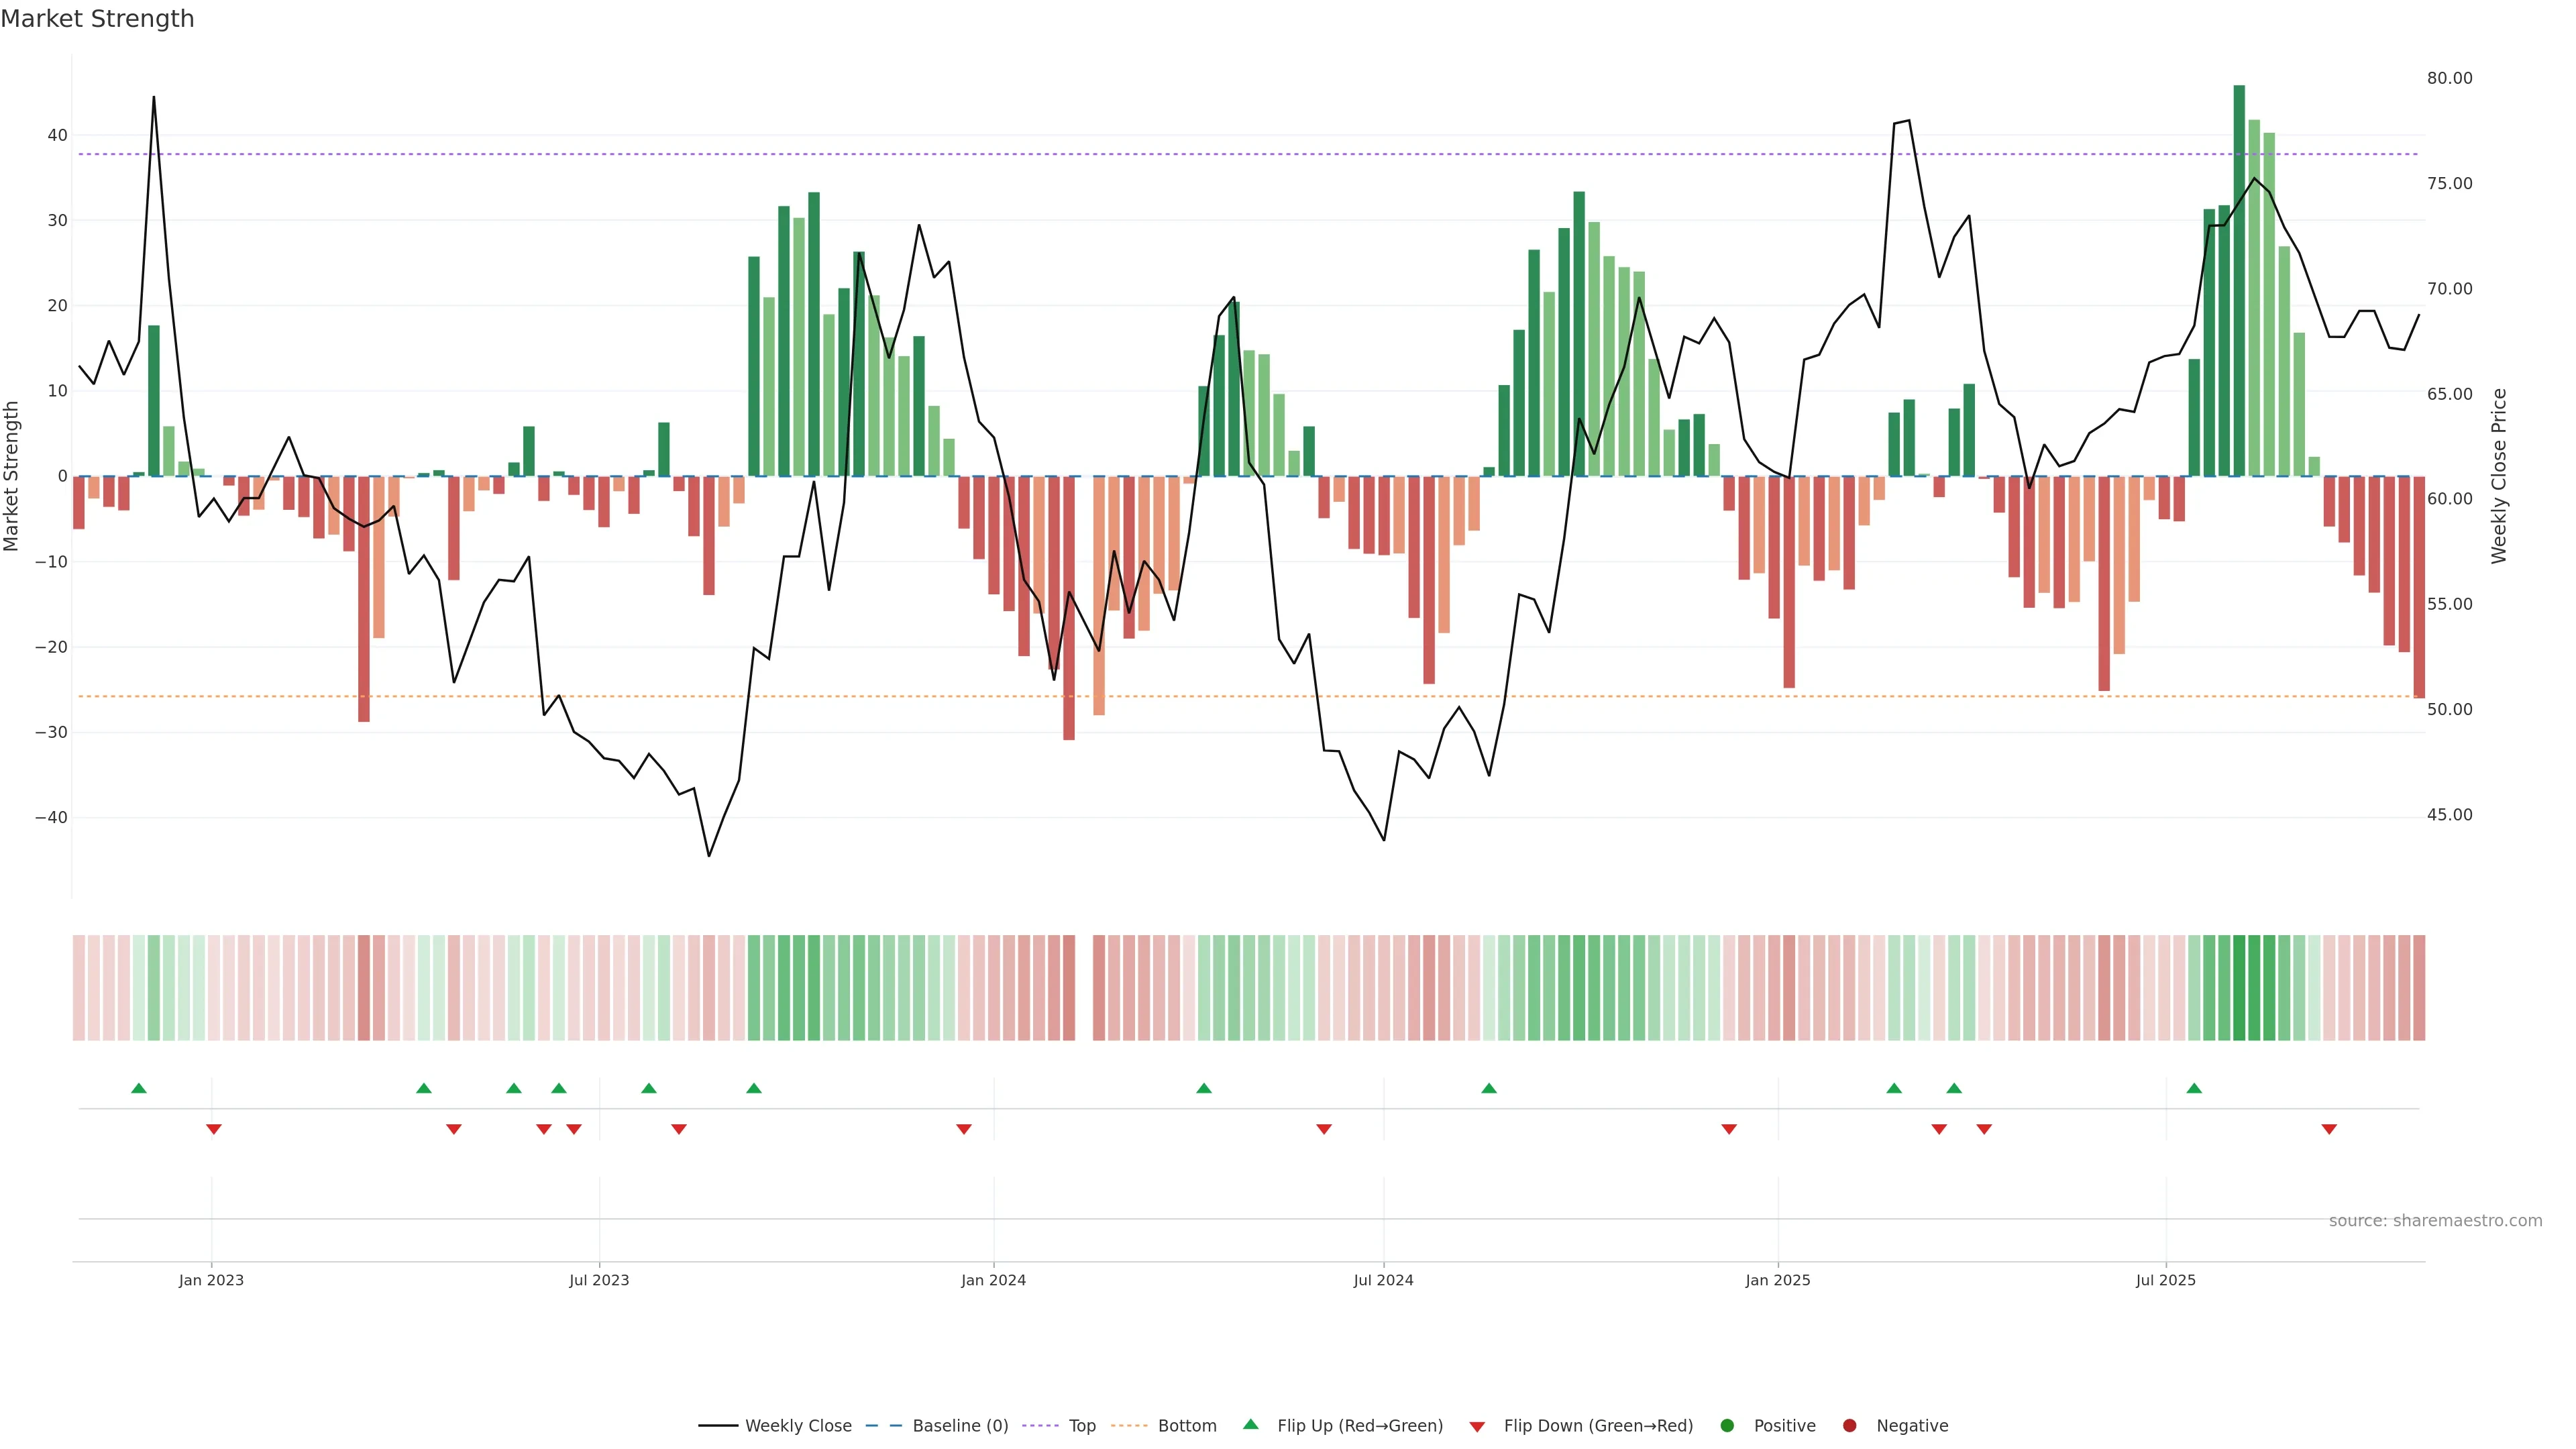
Task: Click the first green flip-up marker before Jan 2023
Action: click(x=139, y=1088)
